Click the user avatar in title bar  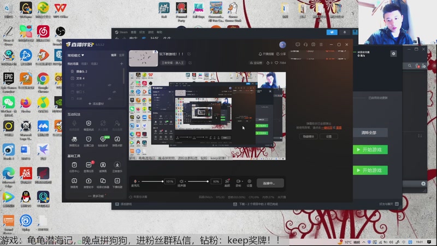point(282,45)
